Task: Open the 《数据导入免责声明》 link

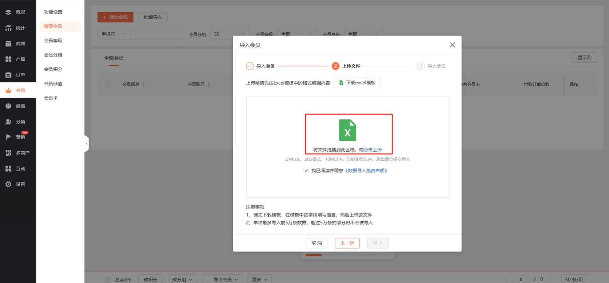Action: [366, 171]
